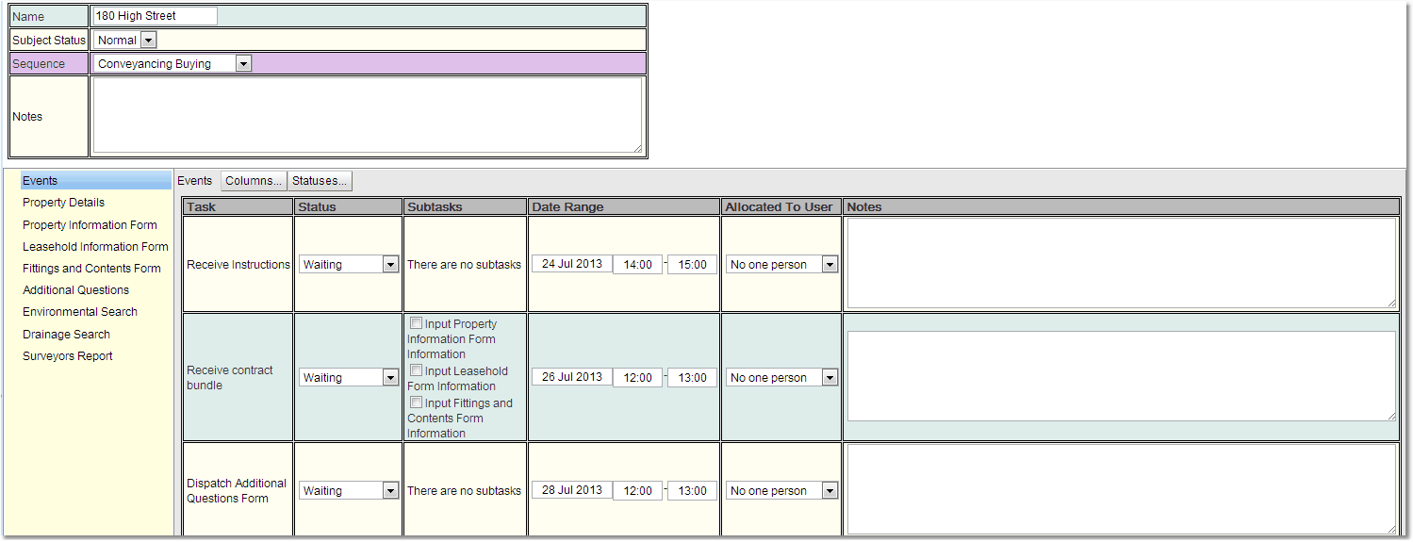Screen dimensions: 1413x542
Task: Click the Statuses... button
Action: click(x=320, y=181)
